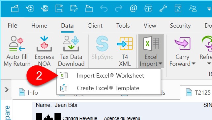Viewport: 212px width, 120px height.
Task: Click the notepad with pencil icon
Action: [178, 9]
